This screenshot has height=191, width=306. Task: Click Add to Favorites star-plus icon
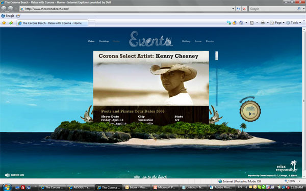click(11, 23)
